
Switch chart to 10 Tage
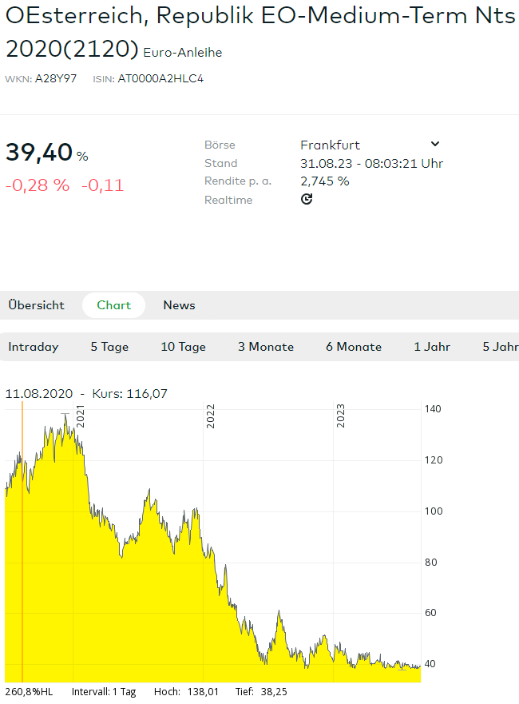click(183, 347)
